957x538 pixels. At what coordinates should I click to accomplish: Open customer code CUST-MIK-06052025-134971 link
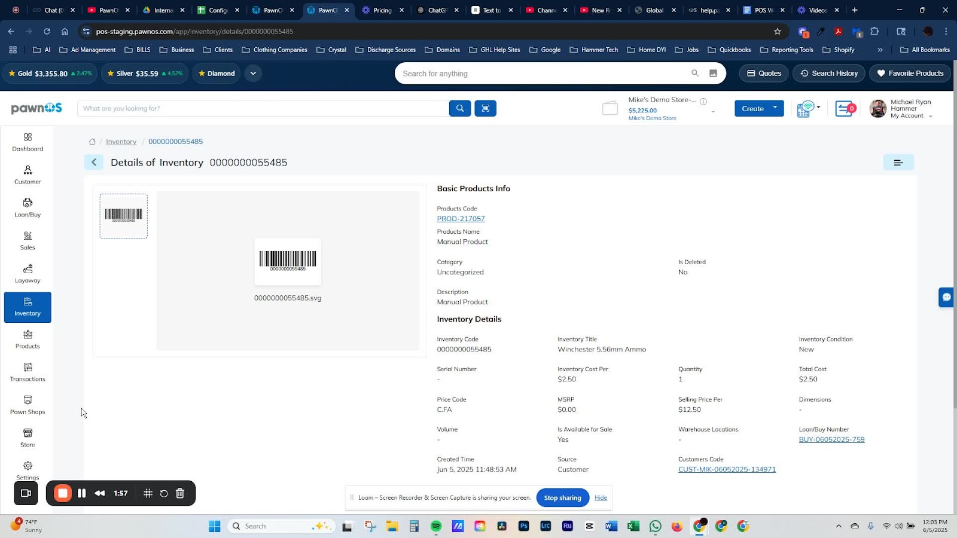click(x=727, y=469)
